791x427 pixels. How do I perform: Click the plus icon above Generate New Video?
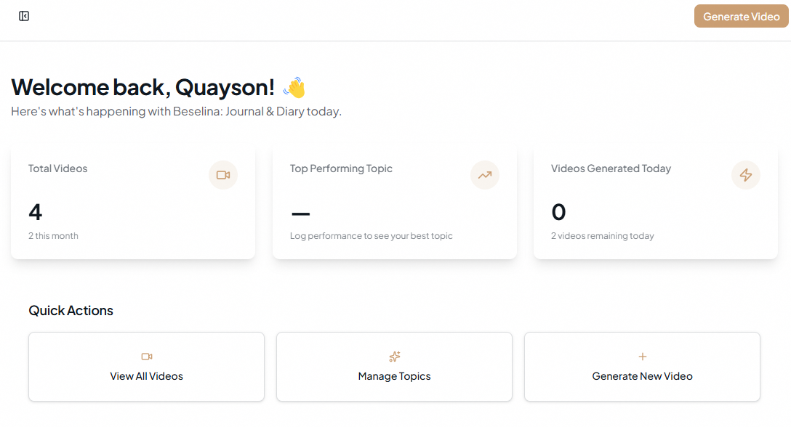pos(642,357)
